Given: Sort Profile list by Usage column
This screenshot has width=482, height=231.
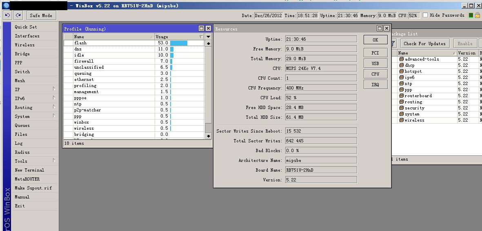Looking at the screenshot, I should pos(180,37).
